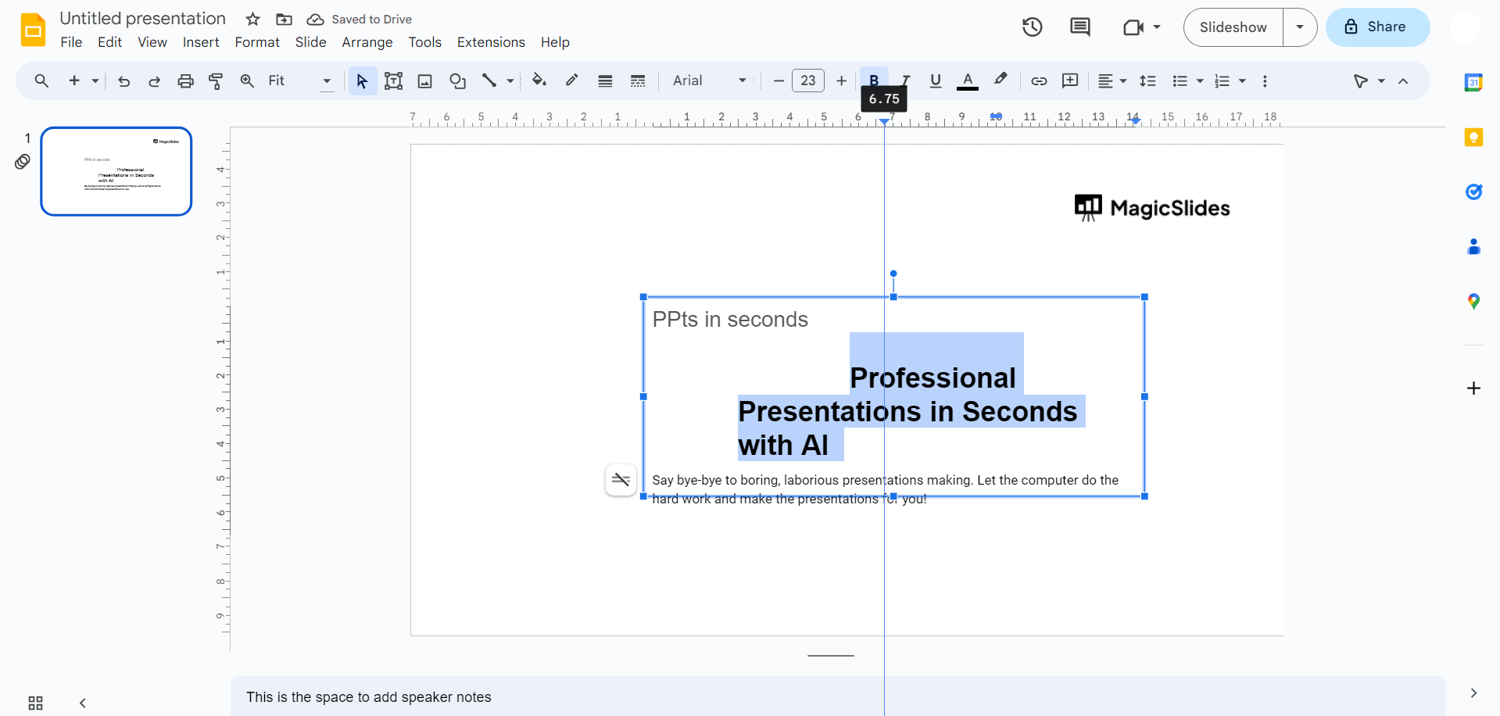Viewport: 1500px width, 716px height.
Task: Select the text box tool
Action: pos(393,81)
